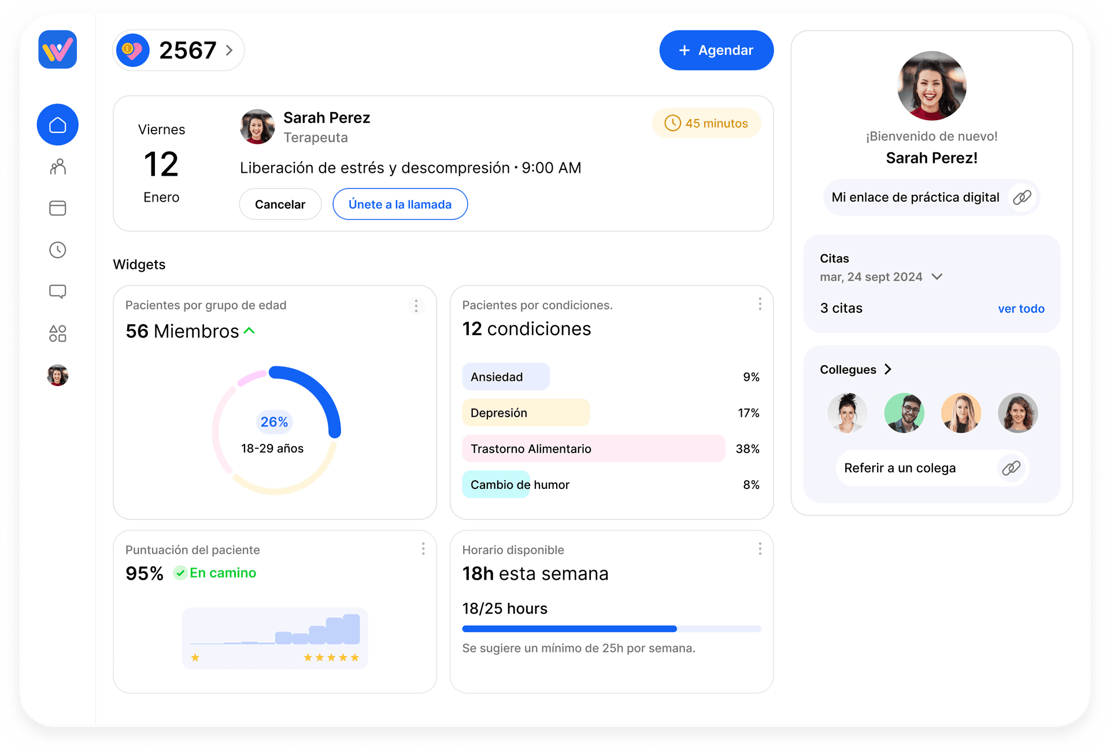
Task: Open the Citas date dropdown mar, 24 sept 2024
Action: point(938,276)
